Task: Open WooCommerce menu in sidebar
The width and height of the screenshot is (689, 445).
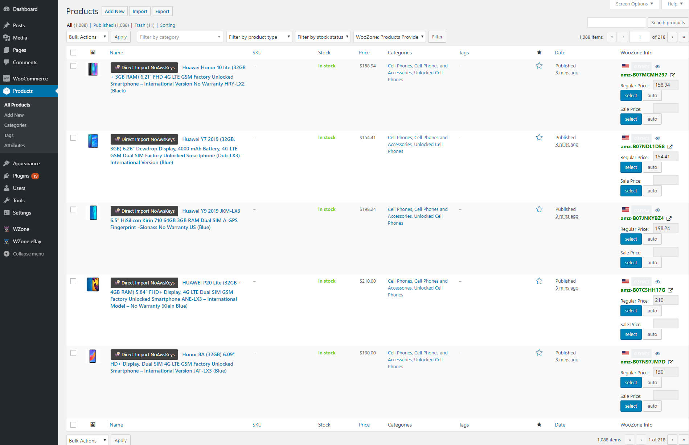Action: pyautogui.click(x=30, y=79)
